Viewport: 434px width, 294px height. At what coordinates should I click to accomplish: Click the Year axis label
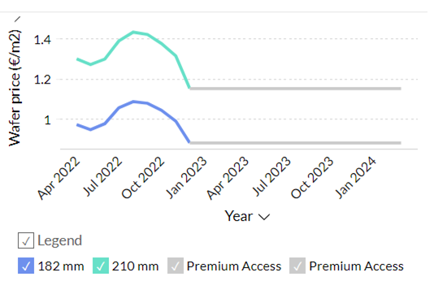239,216
